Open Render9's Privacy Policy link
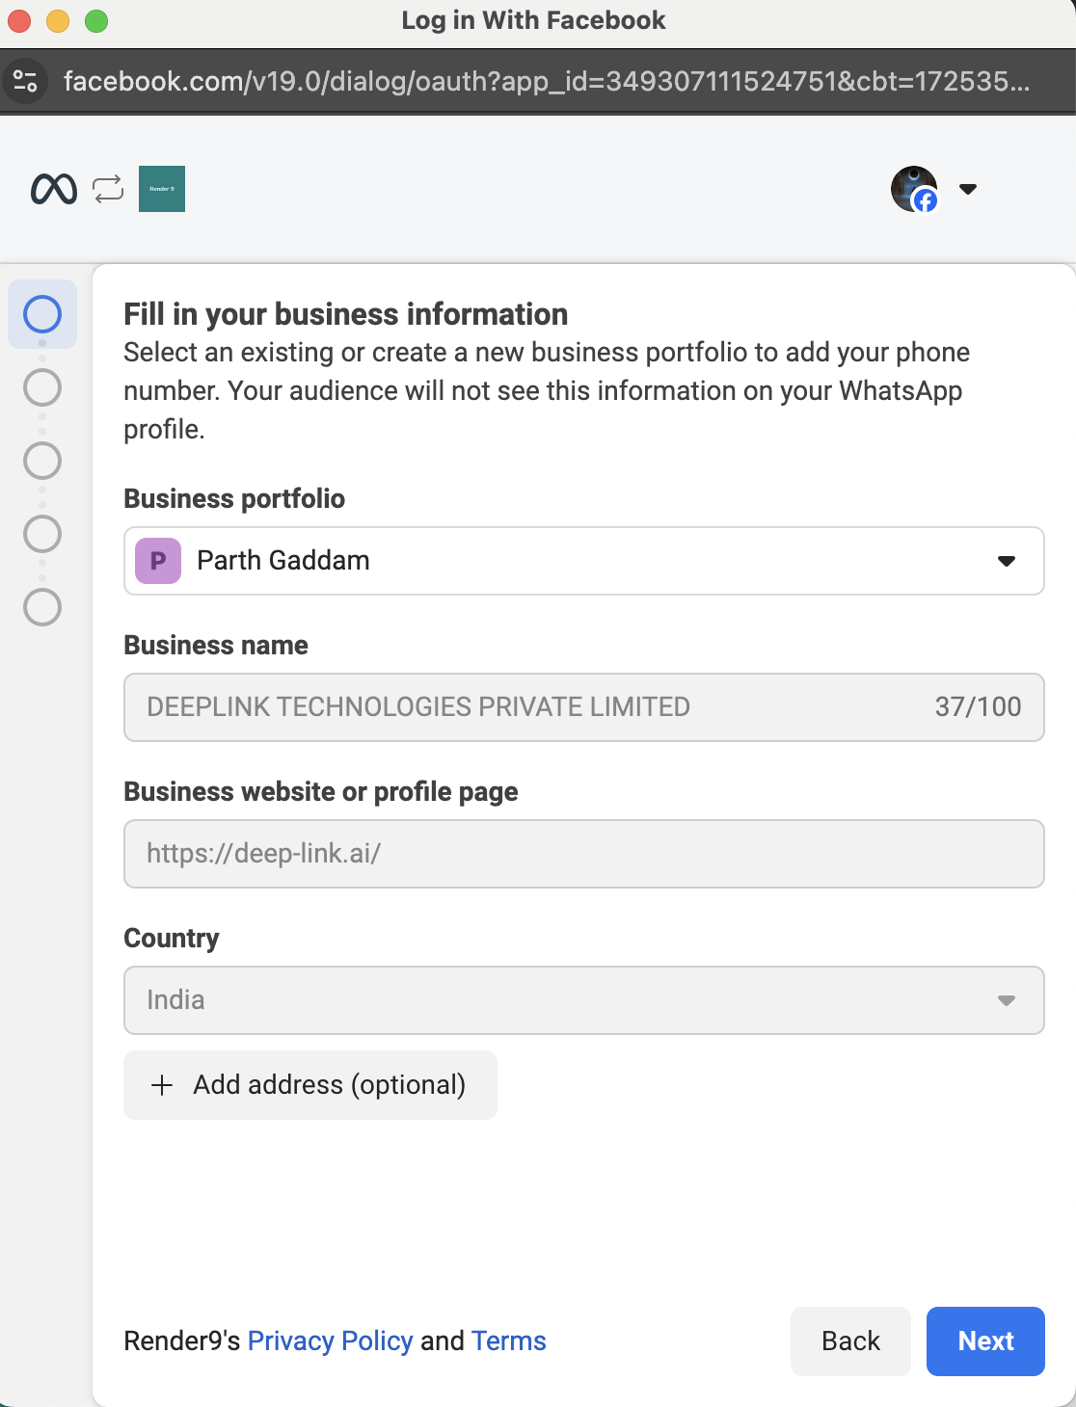Viewport: 1076px width, 1407px height. click(x=330, y=1341)
